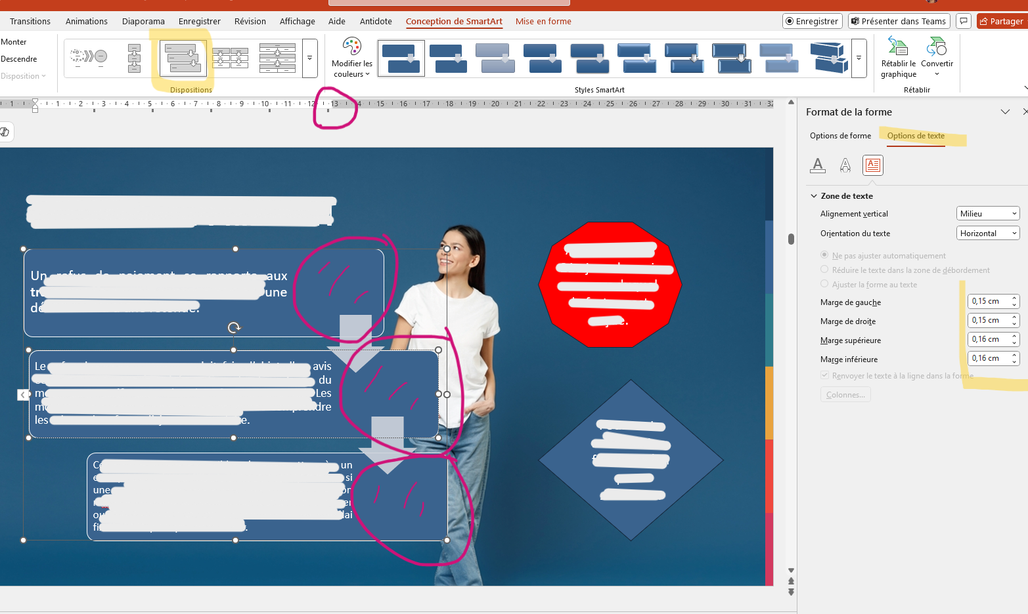1028x614 pixels.
Task: Open the comments icon near Partager
Action: (964, 21)
